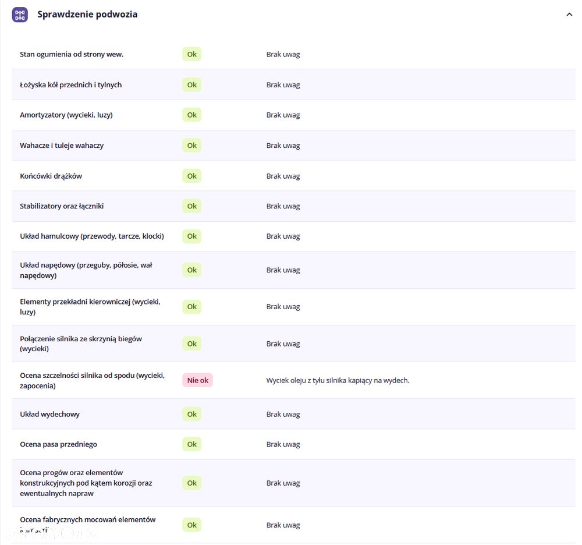Click "Ocena fabrycznych mocowań elementów" label
The width and height of the screenshot is (582, 545).
click(88, 524)
